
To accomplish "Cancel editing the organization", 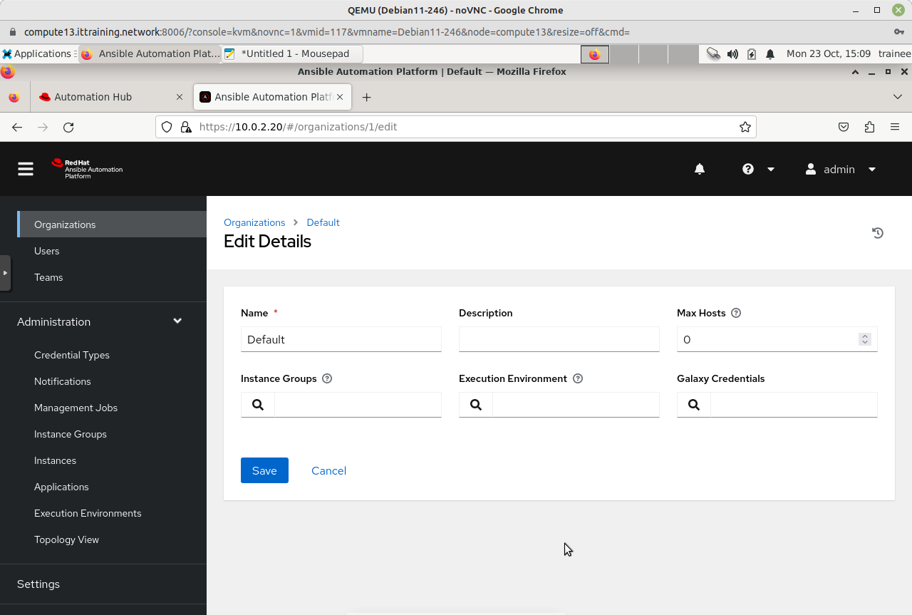I will point(328,470).
